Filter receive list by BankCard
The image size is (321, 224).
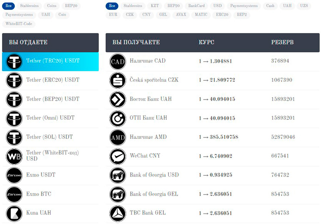pos(196,6)
